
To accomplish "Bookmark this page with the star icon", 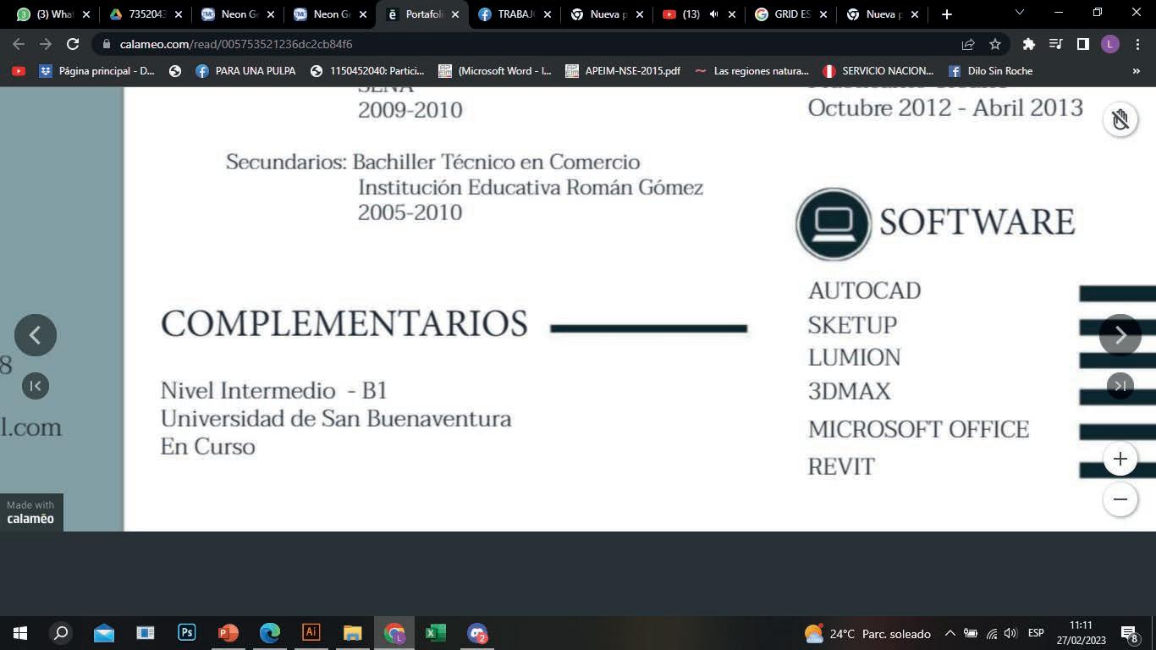I will coord(995,44).
